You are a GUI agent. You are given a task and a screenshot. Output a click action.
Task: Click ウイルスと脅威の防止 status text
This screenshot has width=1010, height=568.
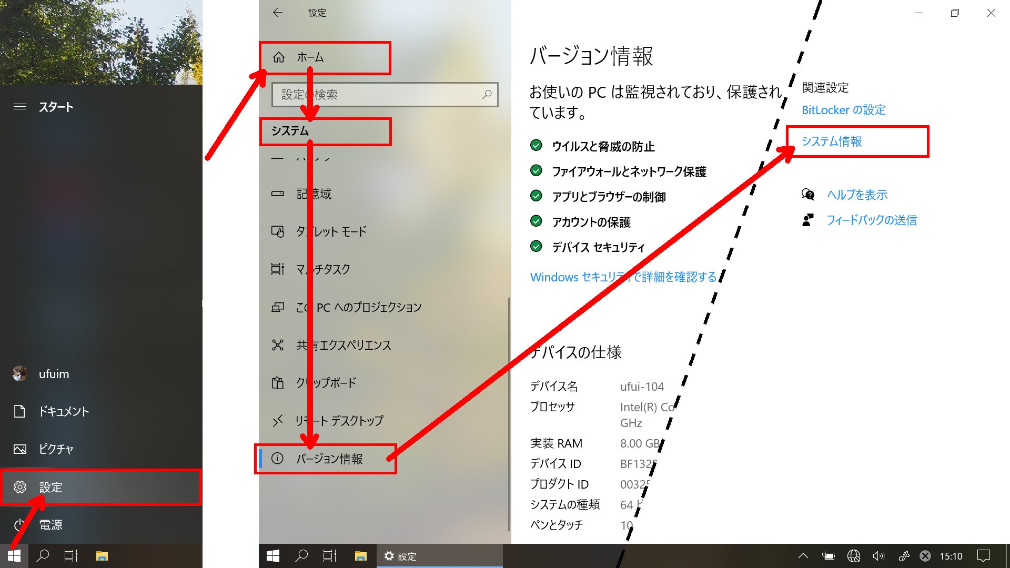(x=603, y=147)
